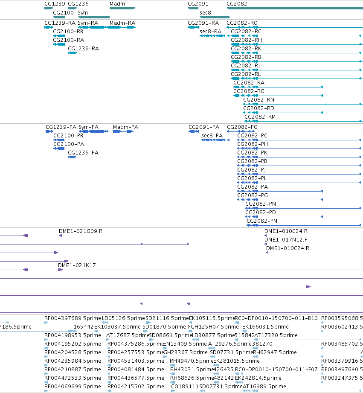Click EST EK166031.5prime label
363x393 pixels.
click(x=265, y=327)
